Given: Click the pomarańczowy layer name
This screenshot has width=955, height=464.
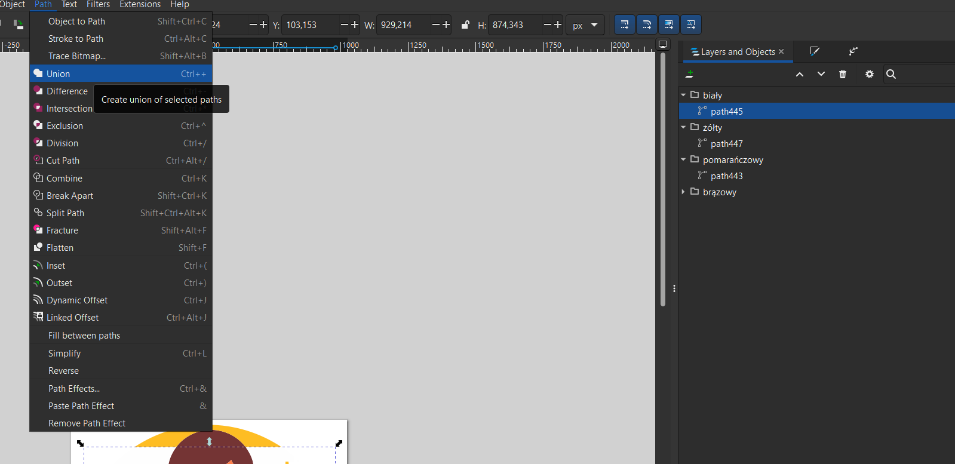Looking at the screenshot, I should [x=733, y=160].
